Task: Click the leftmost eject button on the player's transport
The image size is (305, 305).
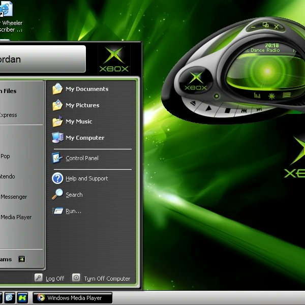Action: (x=193, y=103)
